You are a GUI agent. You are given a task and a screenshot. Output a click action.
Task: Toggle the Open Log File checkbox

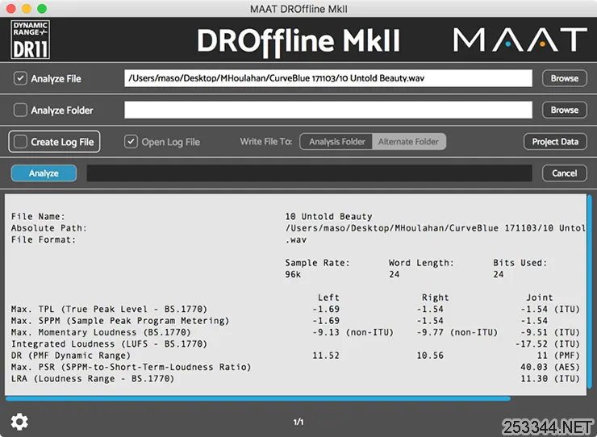131,142
